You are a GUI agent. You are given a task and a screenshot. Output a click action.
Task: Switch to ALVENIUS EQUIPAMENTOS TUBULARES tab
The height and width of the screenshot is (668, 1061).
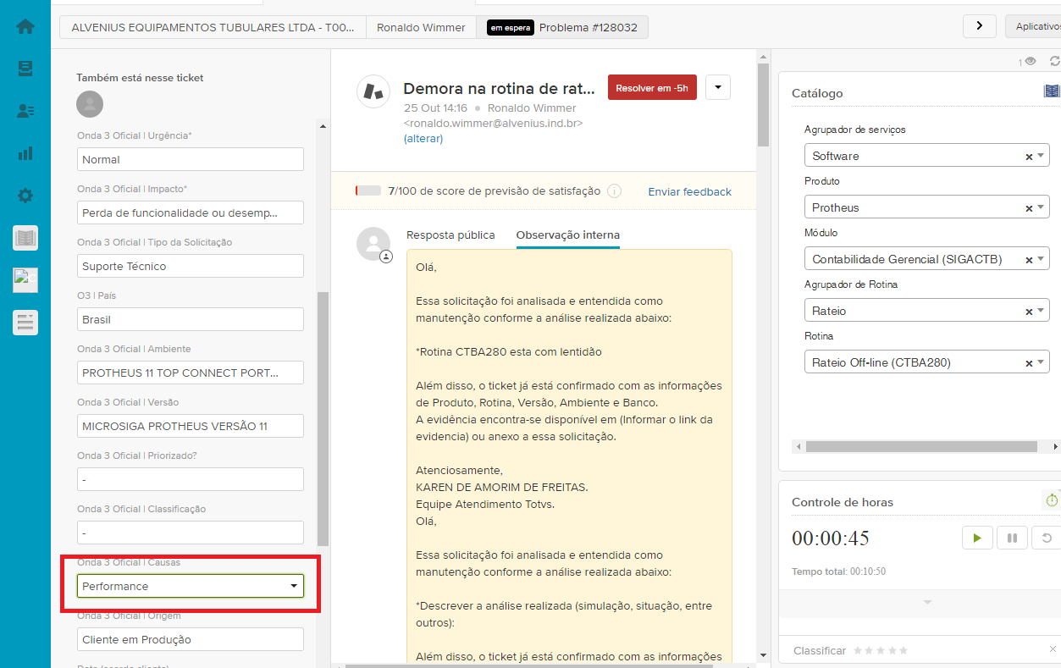213,27
